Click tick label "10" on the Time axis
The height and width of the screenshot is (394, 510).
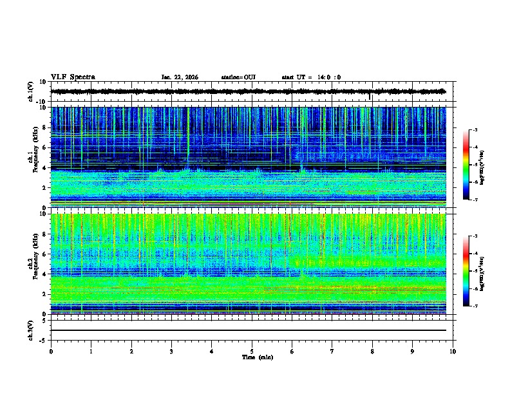(x=453, y=352)
